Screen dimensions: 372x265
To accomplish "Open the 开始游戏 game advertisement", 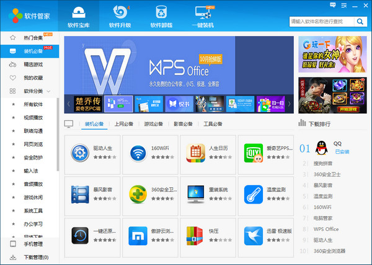I will click(332, 95).
